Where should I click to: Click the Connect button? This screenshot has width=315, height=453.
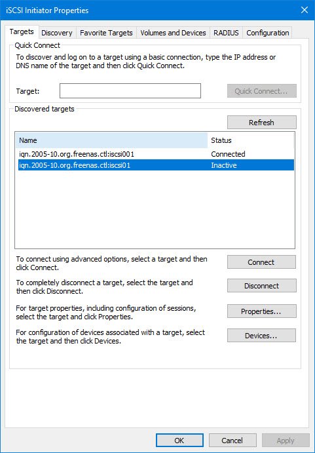261,262
